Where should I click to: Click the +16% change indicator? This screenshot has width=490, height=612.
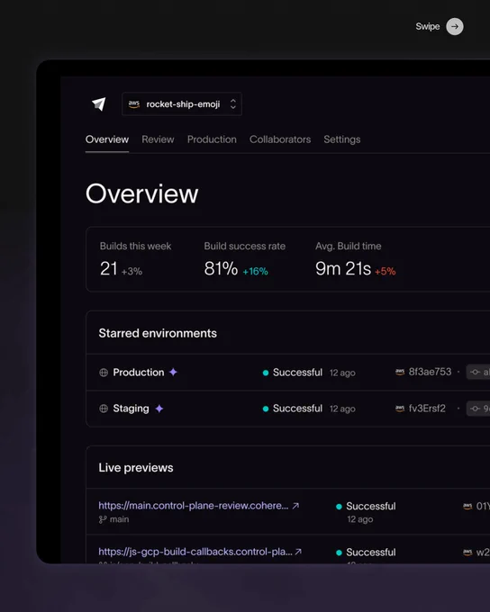(x=255, y=271)
